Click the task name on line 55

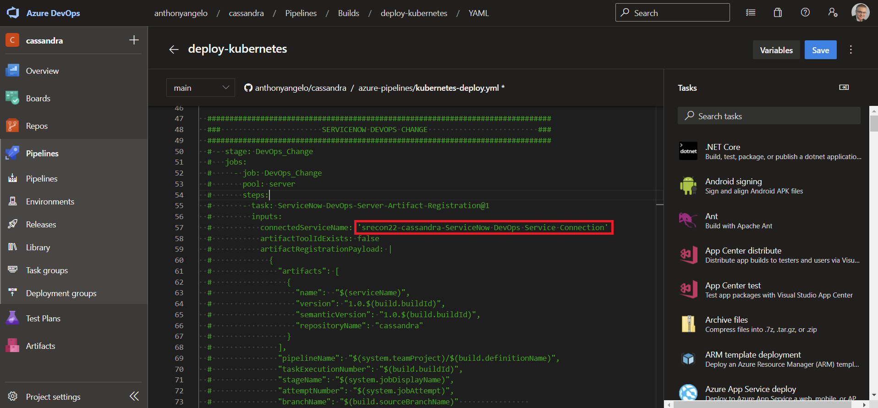(384, 205)
